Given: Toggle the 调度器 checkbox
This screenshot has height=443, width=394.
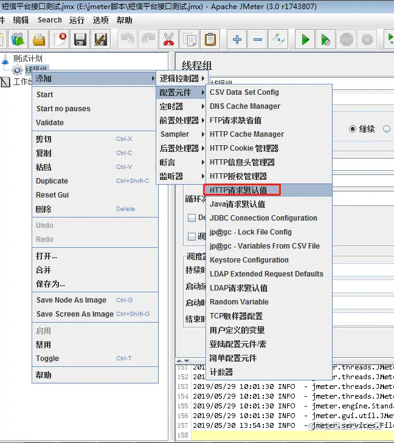Looking at the screenshot, I should 192,236.
